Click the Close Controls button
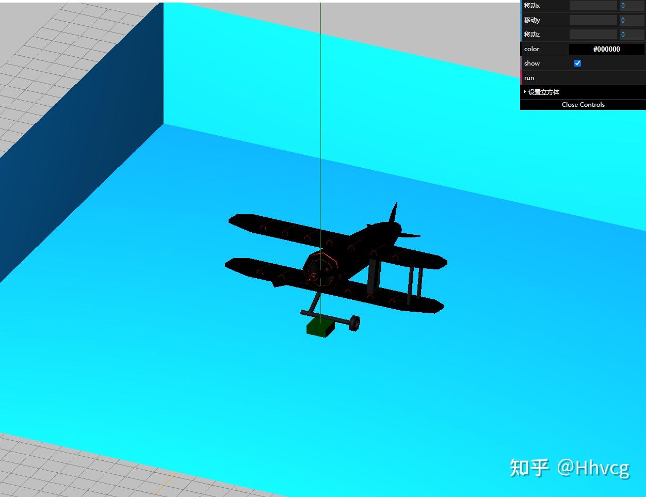Viewport: 646px width, 497px height. [x=583, y=104]
